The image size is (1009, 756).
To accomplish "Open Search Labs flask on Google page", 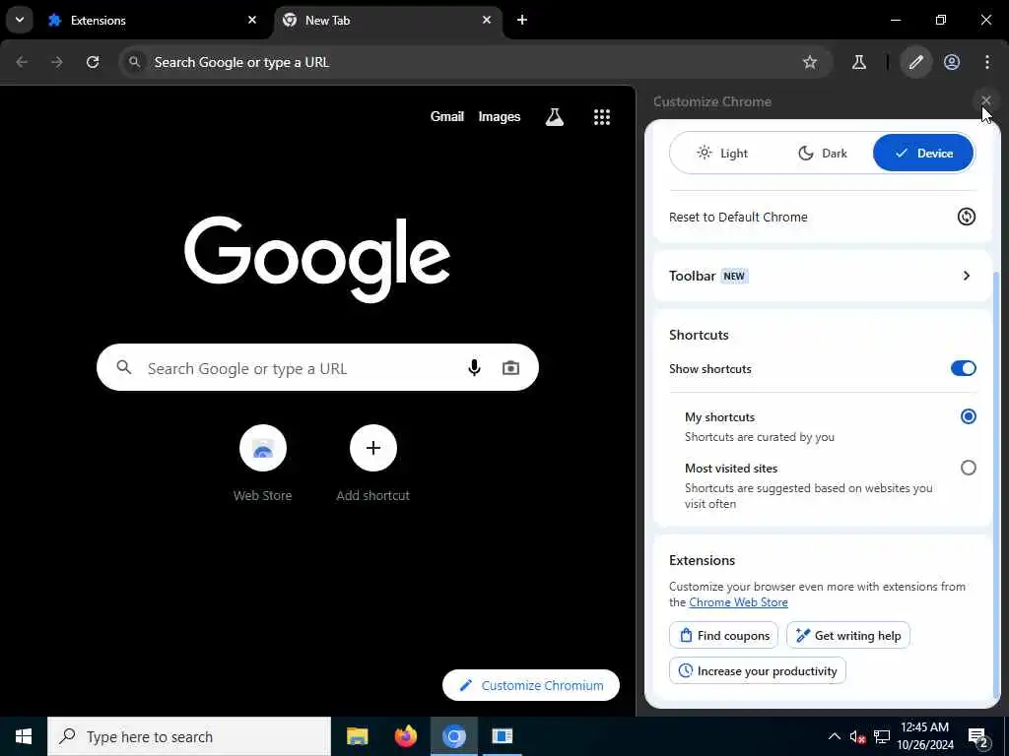I will click(555, 116).
